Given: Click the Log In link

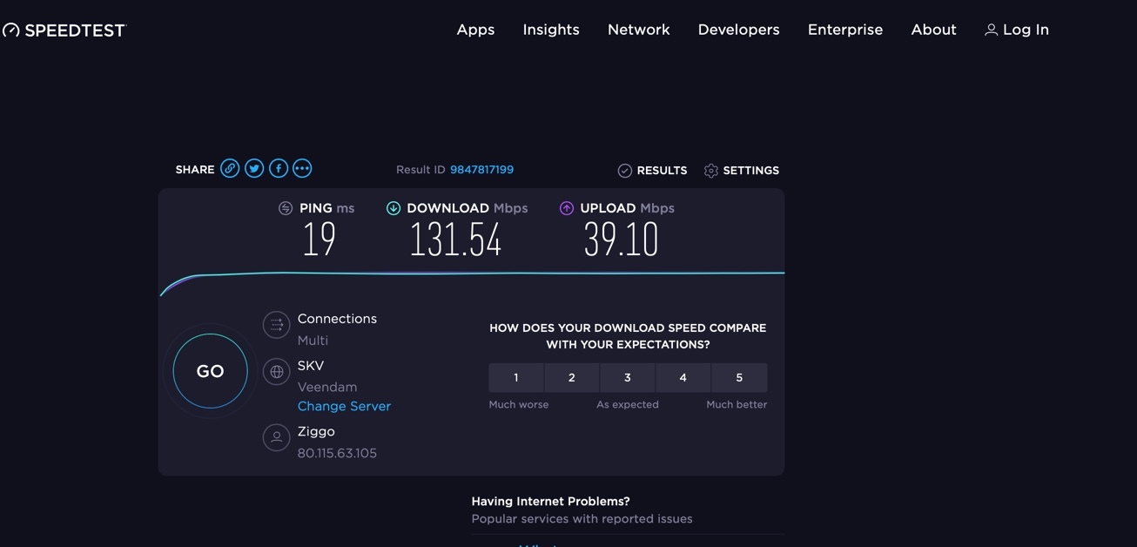Looking at the screenshot, I should pos(1017,30).
